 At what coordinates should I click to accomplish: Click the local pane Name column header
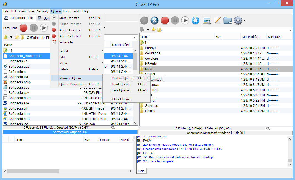(x=26, y=45)
